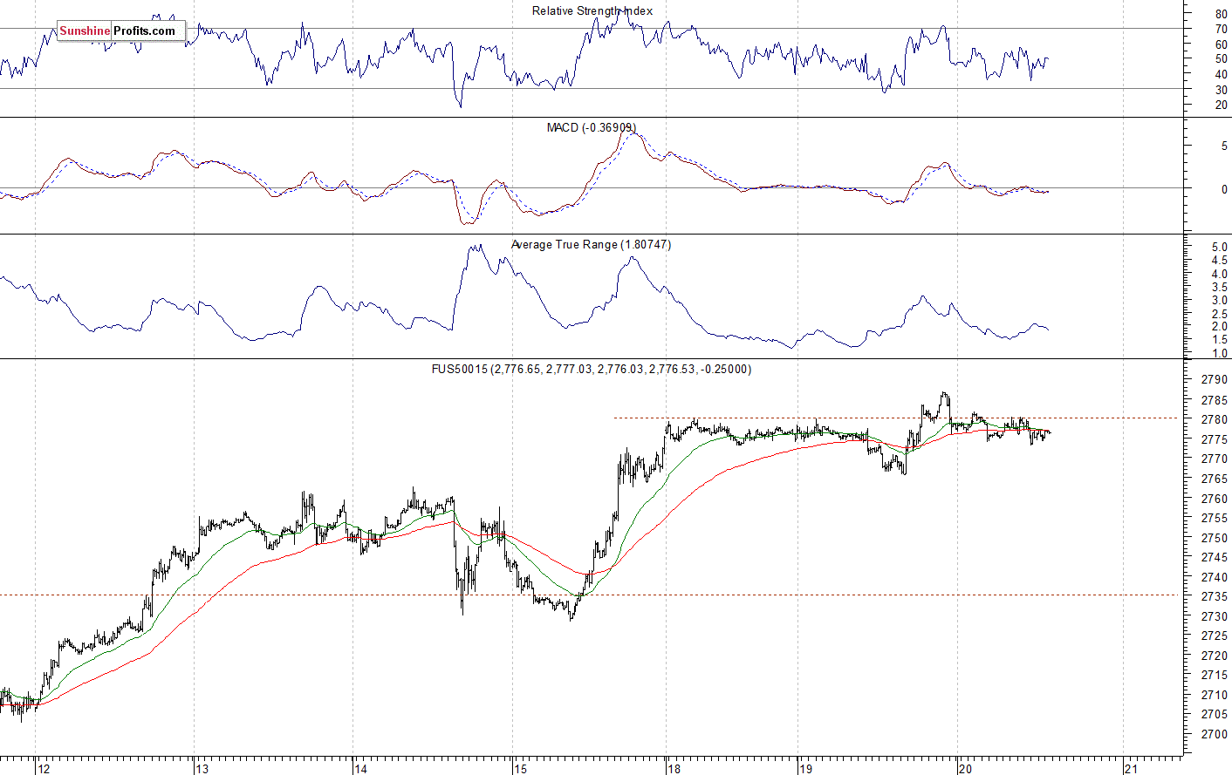The height and width of the screenshot is (775, 1232).
Task: Click date label 12 on time axis
Action: point(44,769)
